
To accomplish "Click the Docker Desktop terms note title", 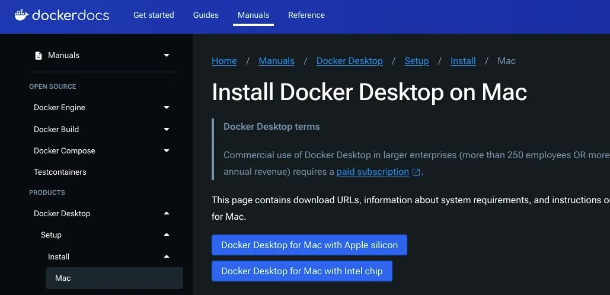I will (x=272, y=127).
